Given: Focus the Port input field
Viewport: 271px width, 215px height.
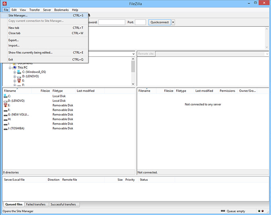Looking at the screenshot, I should 140,22.
